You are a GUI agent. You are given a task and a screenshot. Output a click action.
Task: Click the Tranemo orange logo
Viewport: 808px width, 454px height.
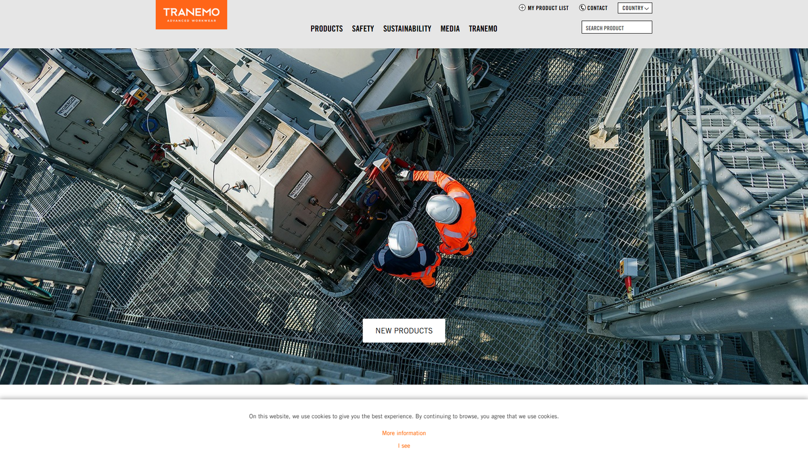(x=191, y=15)
